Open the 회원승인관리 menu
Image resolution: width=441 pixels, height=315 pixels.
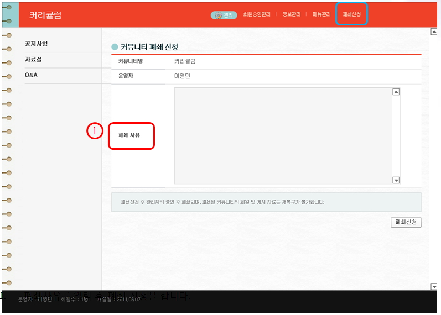[x=257, y=14]
